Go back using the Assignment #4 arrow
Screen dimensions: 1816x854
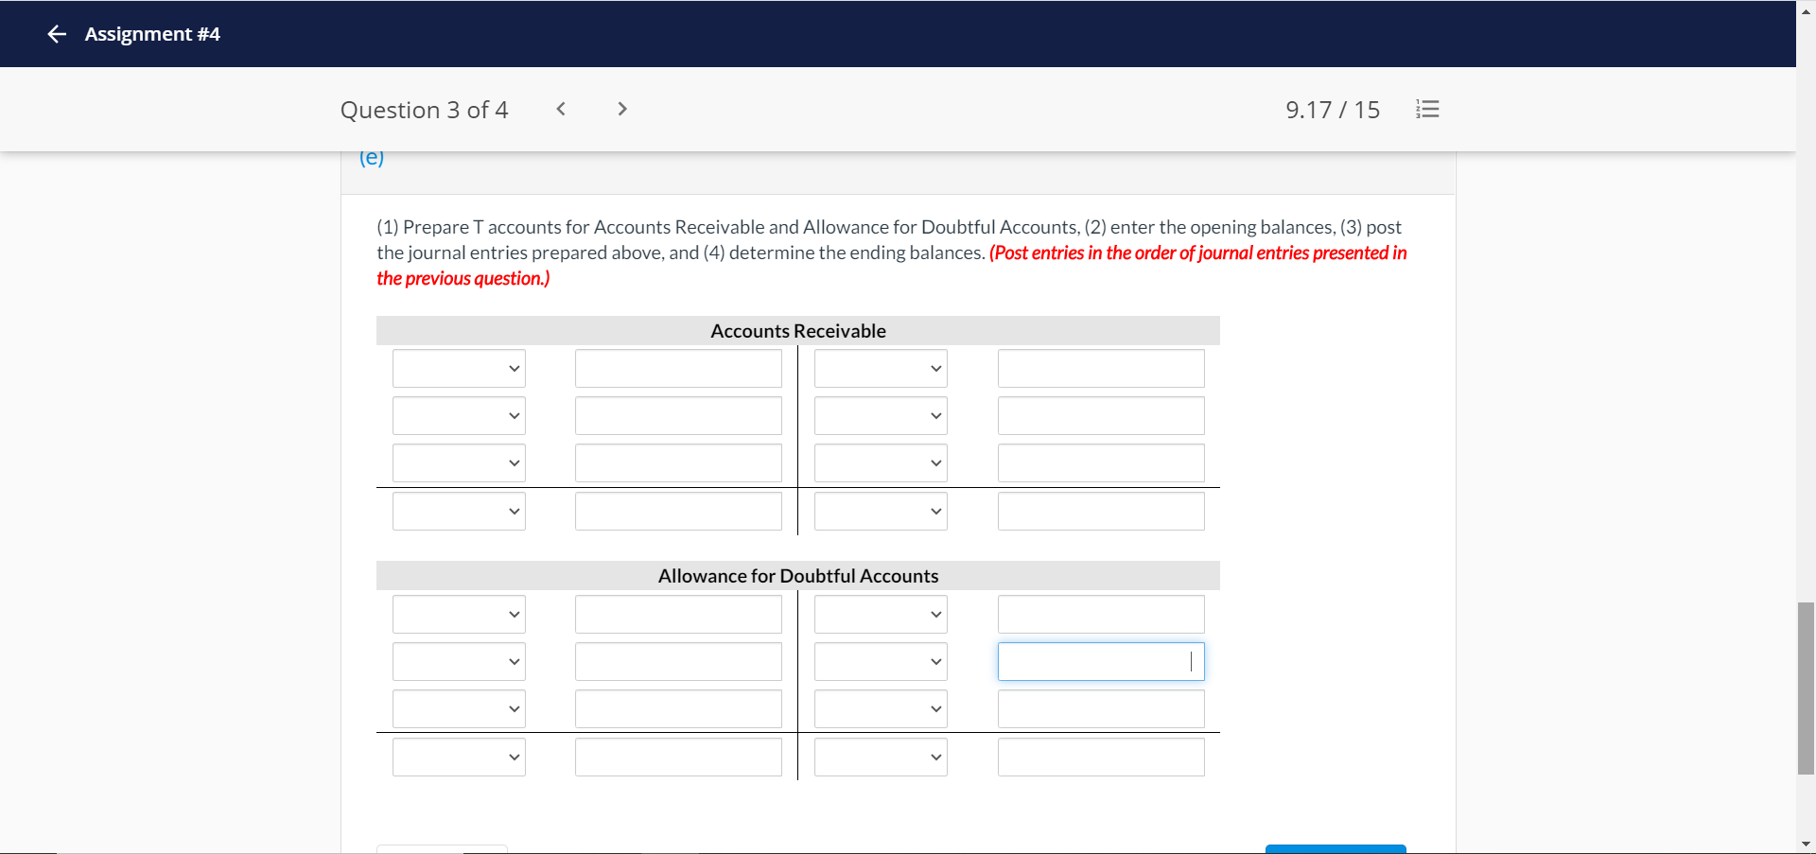[x=57, y=34]
